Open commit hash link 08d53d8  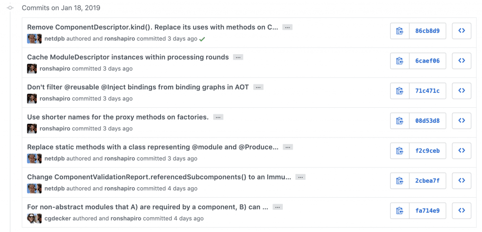pos(427,120)
